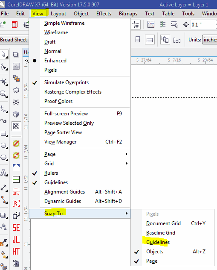Enable Snap To Guidelines
The width and height of the screenshot is (217, 270).
[172, 242]
